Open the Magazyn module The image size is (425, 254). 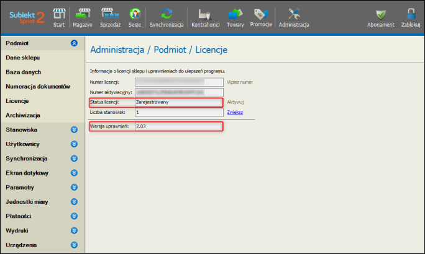83,16
